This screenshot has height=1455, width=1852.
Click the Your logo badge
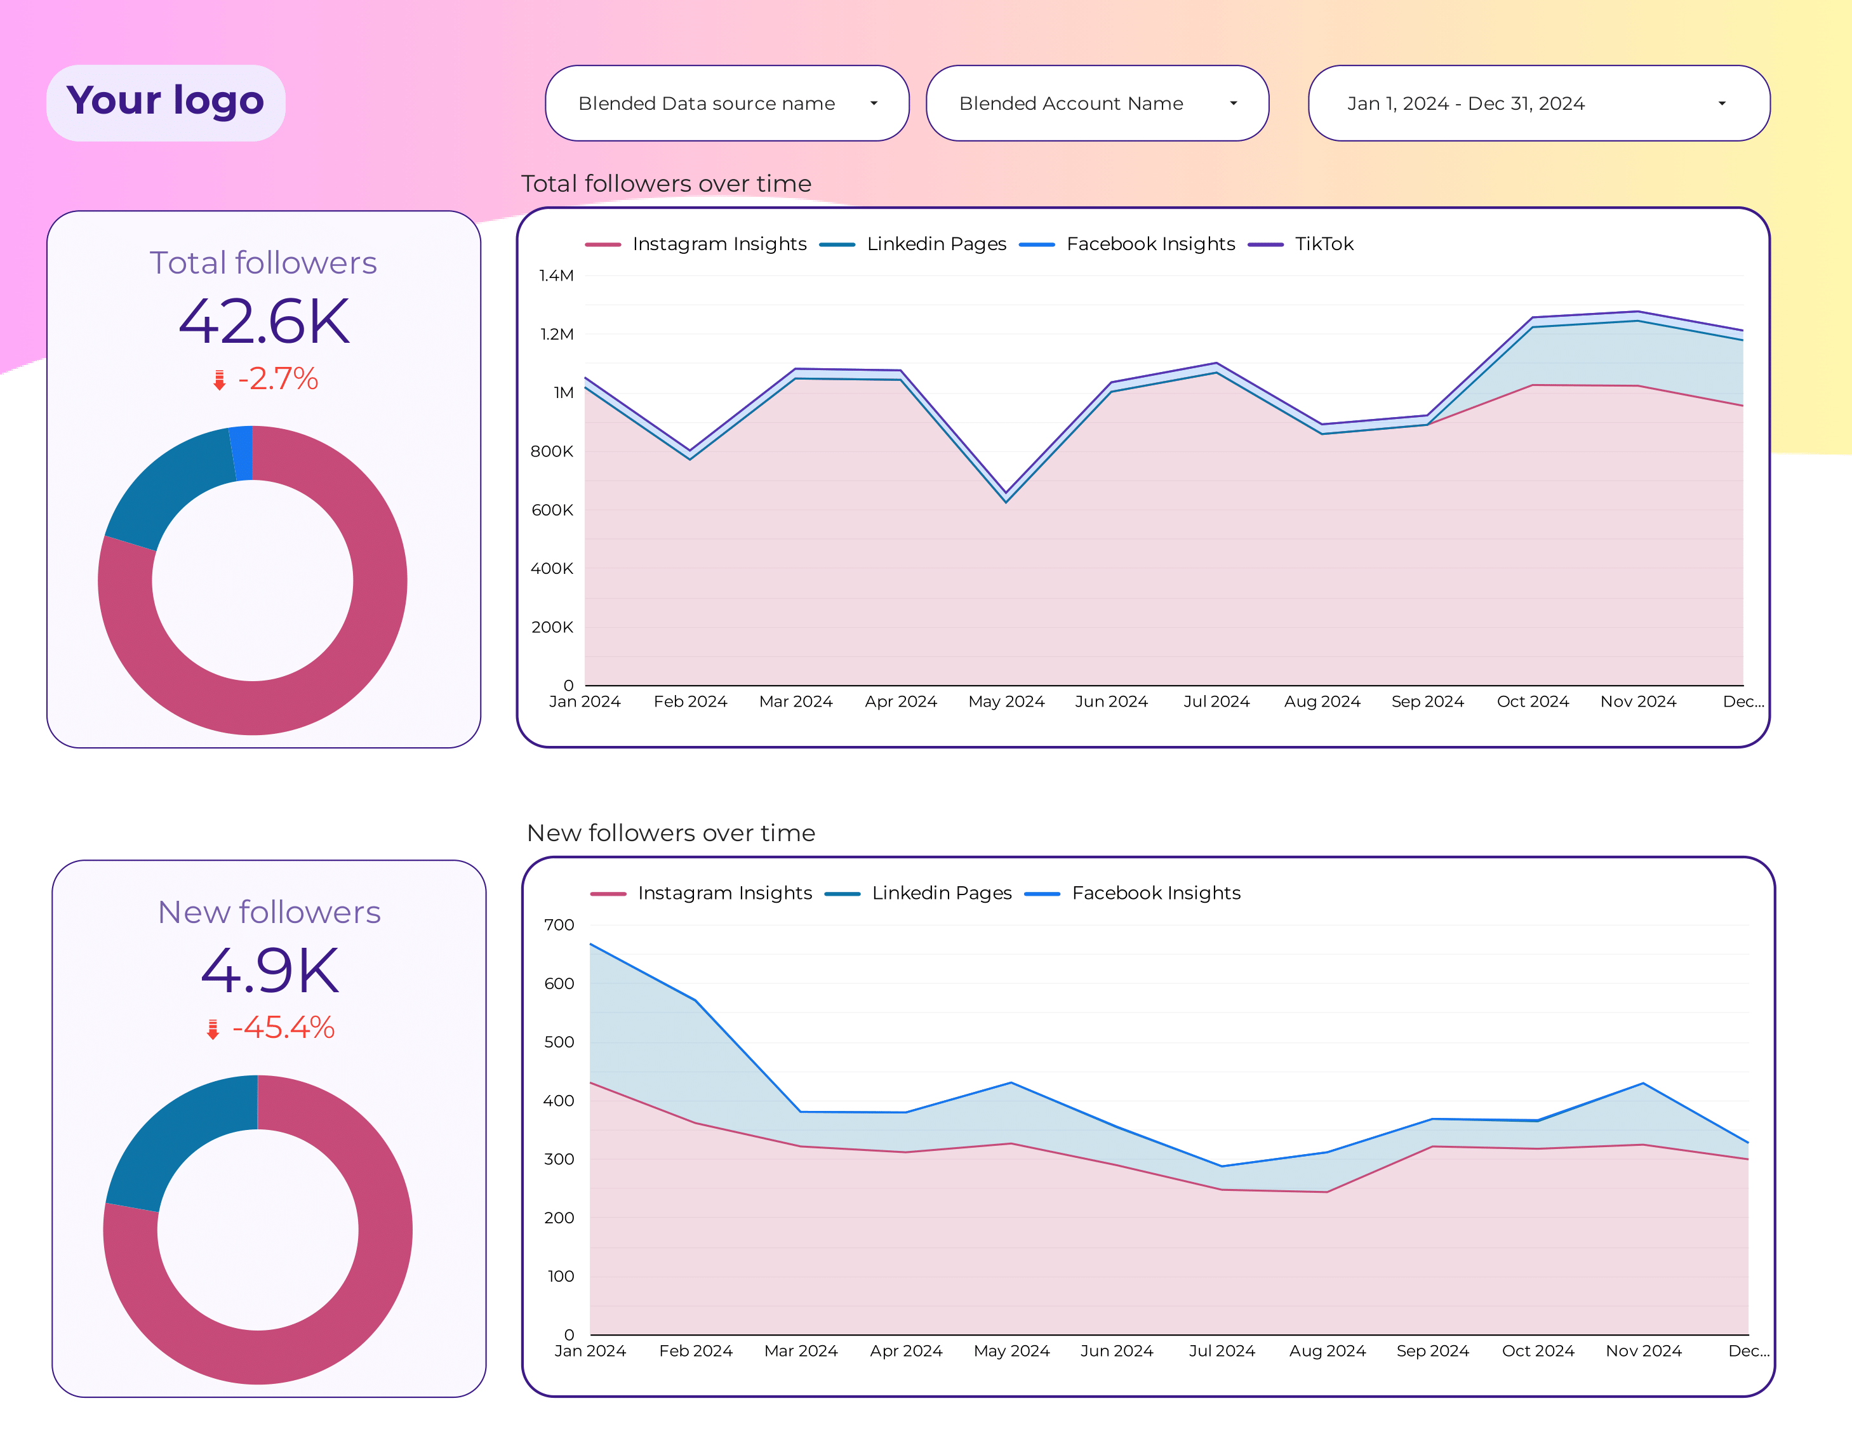pyautogui.click(x=165, y=102)
